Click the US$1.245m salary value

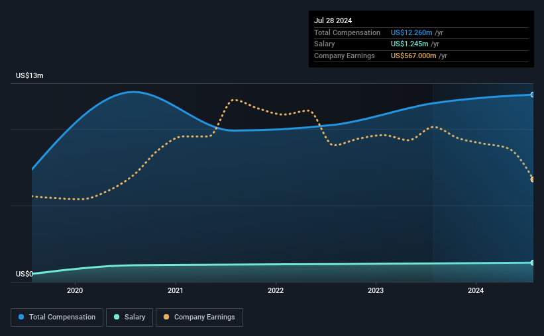coord(409,44)
